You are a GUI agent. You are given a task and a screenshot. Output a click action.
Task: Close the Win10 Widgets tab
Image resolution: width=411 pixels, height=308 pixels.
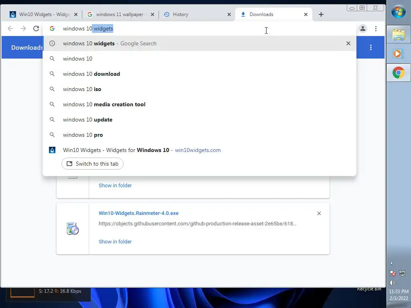tap(76, 14)
